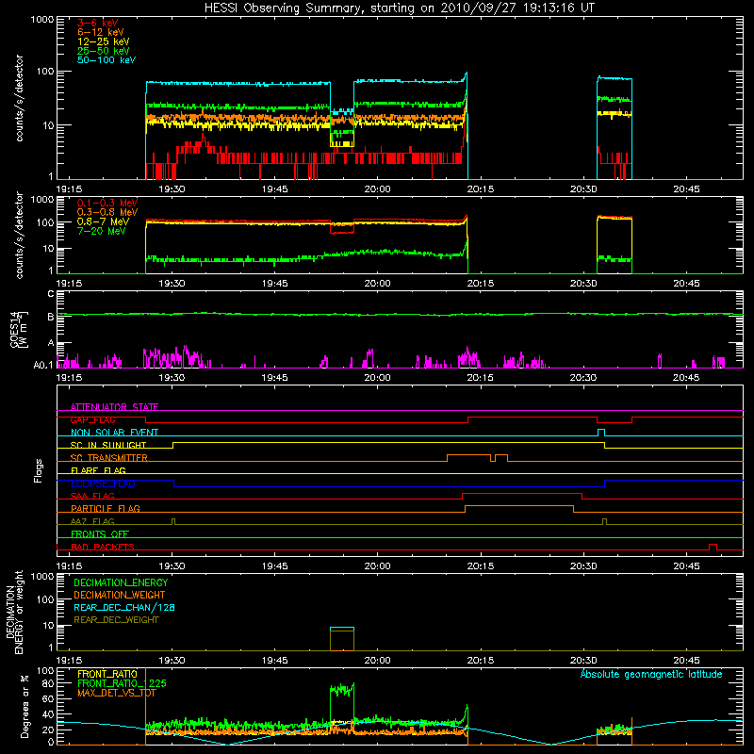Click the BAD_PACKETS flag label
754x754 pixels.
click(x=103, y=547)
